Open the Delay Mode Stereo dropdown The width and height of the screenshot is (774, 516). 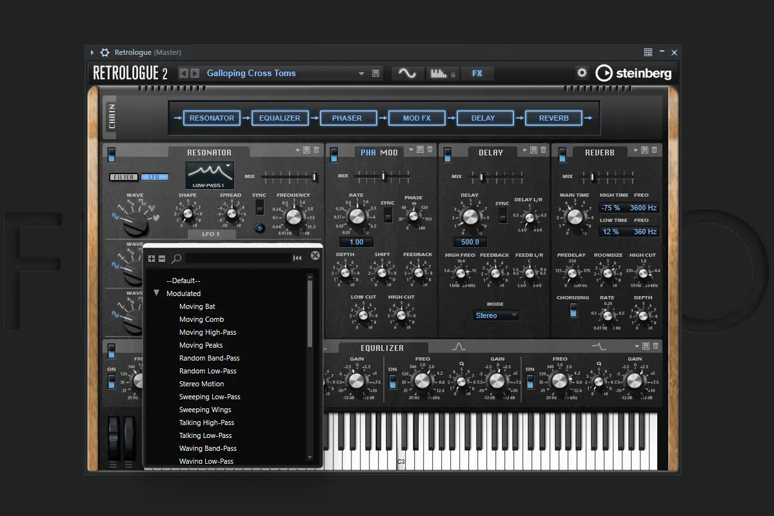pos(496,315)
